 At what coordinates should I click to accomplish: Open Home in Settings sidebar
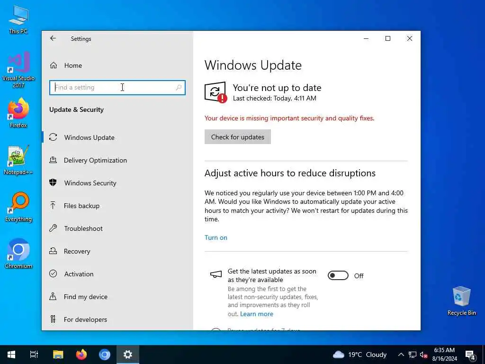[x=117, y=65]
